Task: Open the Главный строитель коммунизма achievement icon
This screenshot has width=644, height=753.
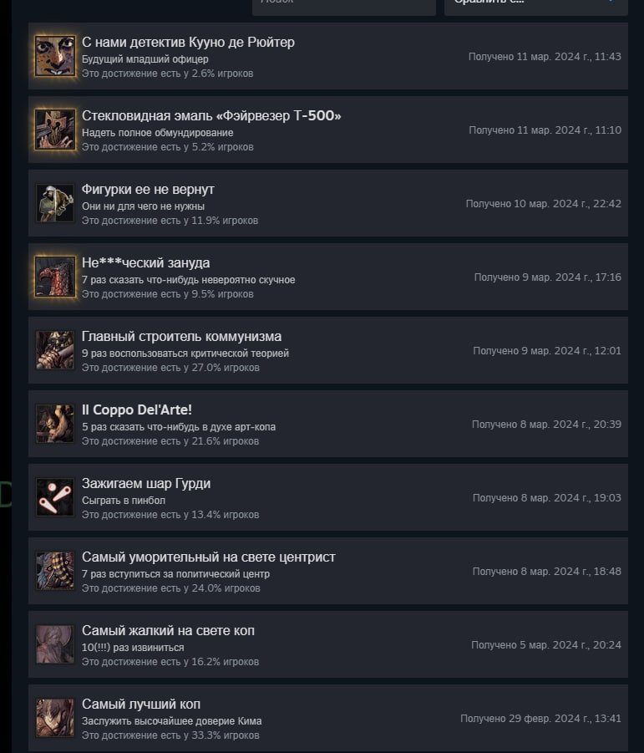Action: tap(55, 350)
